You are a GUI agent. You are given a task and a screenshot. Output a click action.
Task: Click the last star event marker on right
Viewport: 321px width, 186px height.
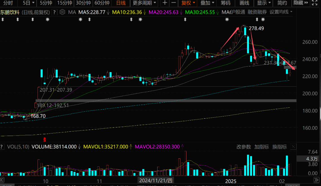(x=263, y=20)
